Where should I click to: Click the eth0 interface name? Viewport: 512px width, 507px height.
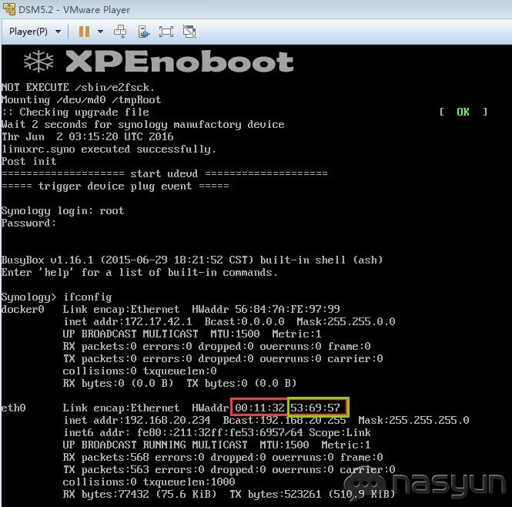(x=13, y=408)
